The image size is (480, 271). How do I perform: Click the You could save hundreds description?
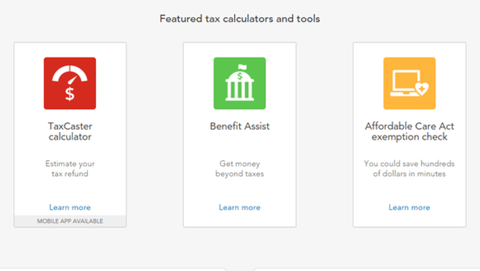point(409,169)
